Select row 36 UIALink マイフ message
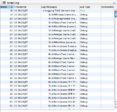 63,82
